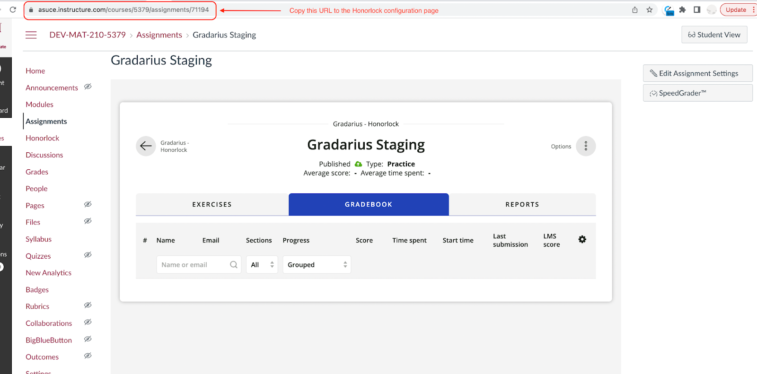The height and width of the screenshot is (374, 757).
Task: Click the back arrow to Gradarius - Honorlock
Action: click(146, 146)
